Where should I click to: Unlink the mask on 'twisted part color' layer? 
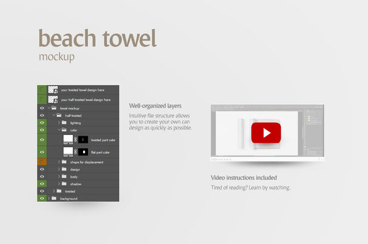[75, 140]
